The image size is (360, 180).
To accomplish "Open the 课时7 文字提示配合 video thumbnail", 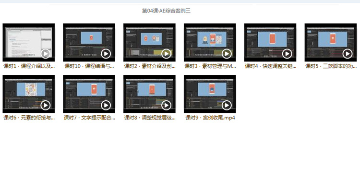I will (x=89, y=94).
